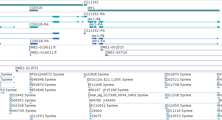
Task: Open the Dmel_dig_017998_0644_0469.3prime feature
Action: 89,98
